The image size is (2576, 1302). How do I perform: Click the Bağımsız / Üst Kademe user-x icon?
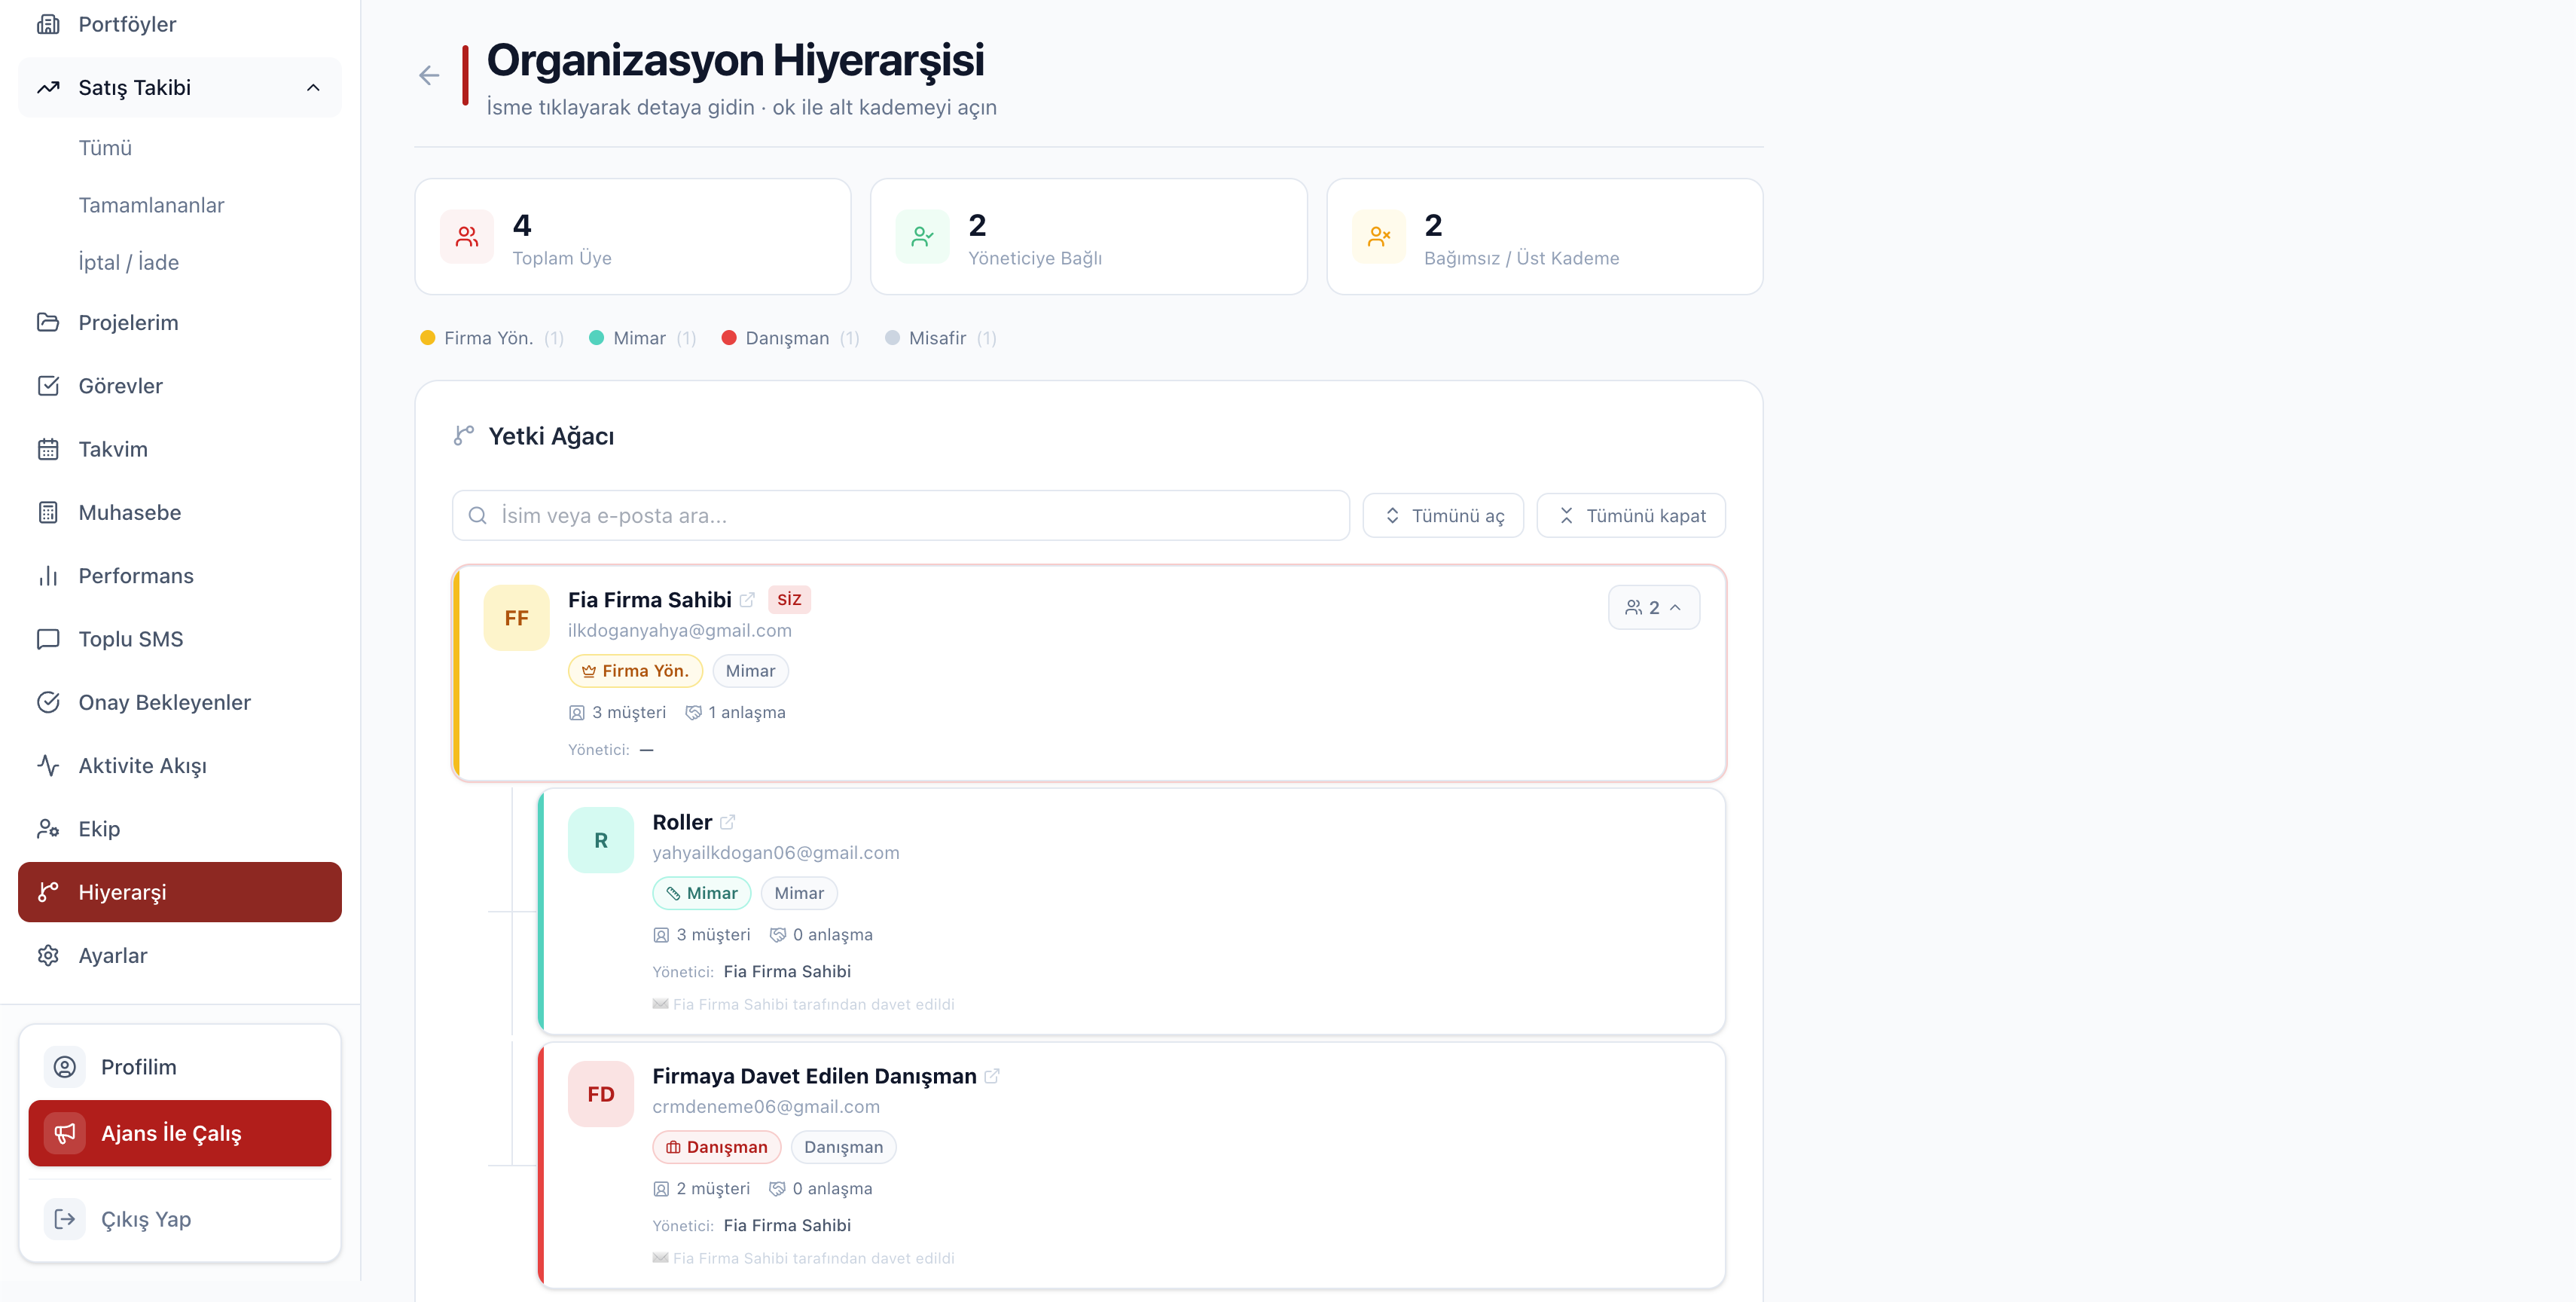tap(1379, 237)
